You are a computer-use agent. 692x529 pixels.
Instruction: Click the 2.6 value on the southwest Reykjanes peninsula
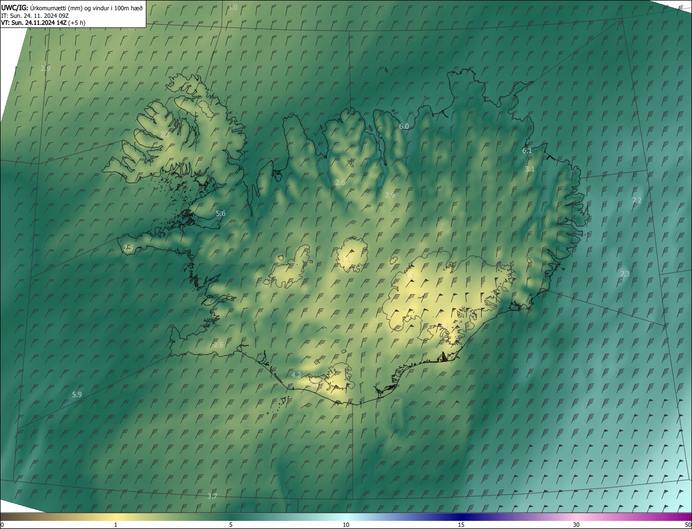[218, 345]
